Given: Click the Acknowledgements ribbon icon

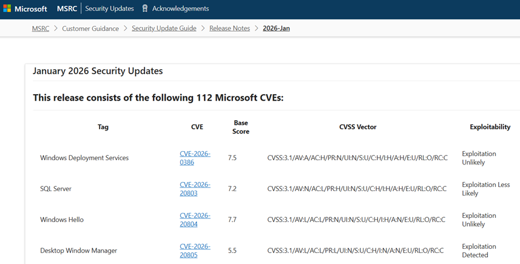Looking at the screenshot, I should [x=145, y=9].
